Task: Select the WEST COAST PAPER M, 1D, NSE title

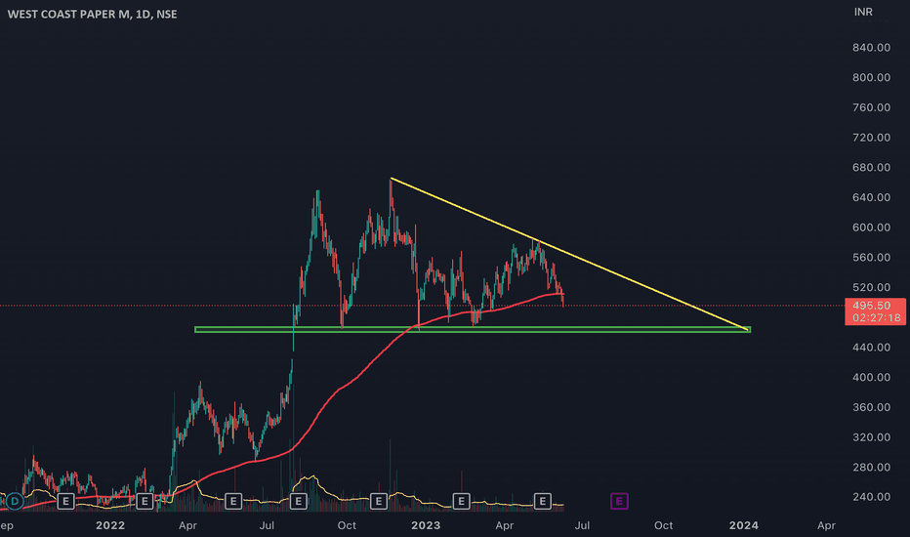Action: [93, 14]
